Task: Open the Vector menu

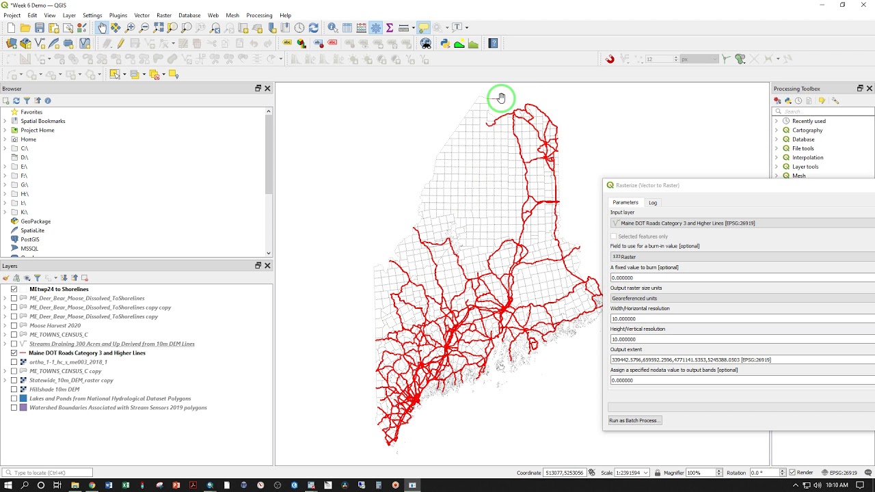Action: [x=142, y=15]
